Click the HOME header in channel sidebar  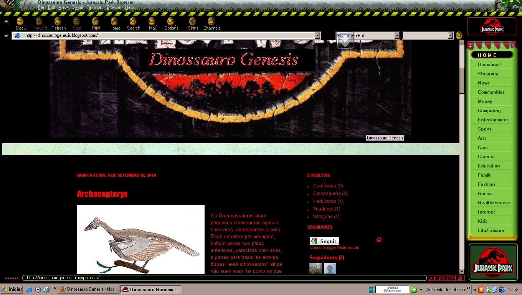pos(492,55)
